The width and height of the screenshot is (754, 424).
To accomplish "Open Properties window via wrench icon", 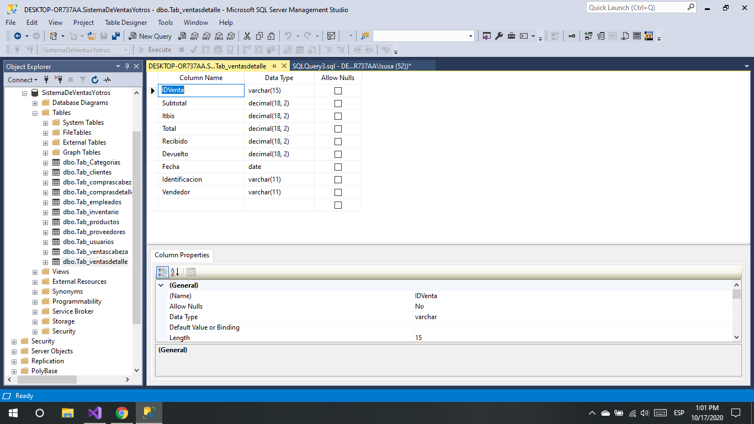I will 499,36.
